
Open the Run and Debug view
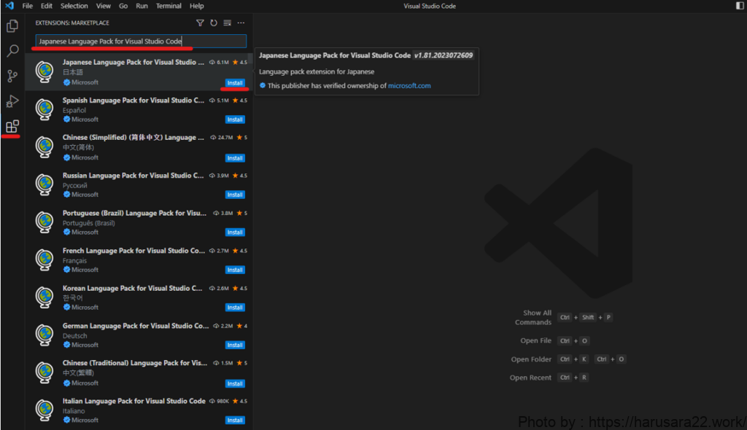pyautogui.click(x=12, y=101)
